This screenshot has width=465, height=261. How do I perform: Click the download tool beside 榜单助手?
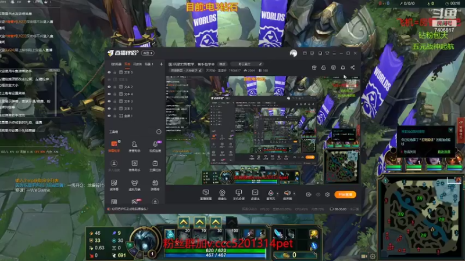[114, 166]
